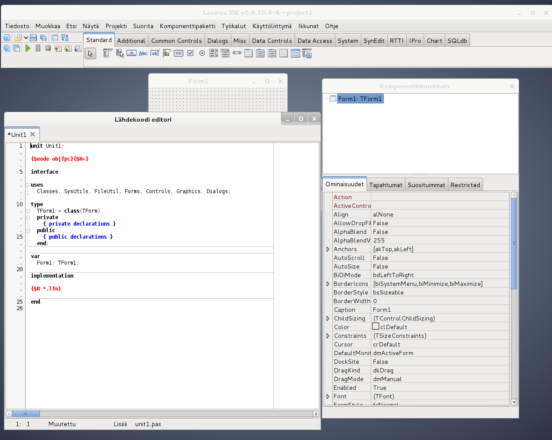Click the View units icon
The height and width of the screenshot is (440, 552).
(6, 49)
